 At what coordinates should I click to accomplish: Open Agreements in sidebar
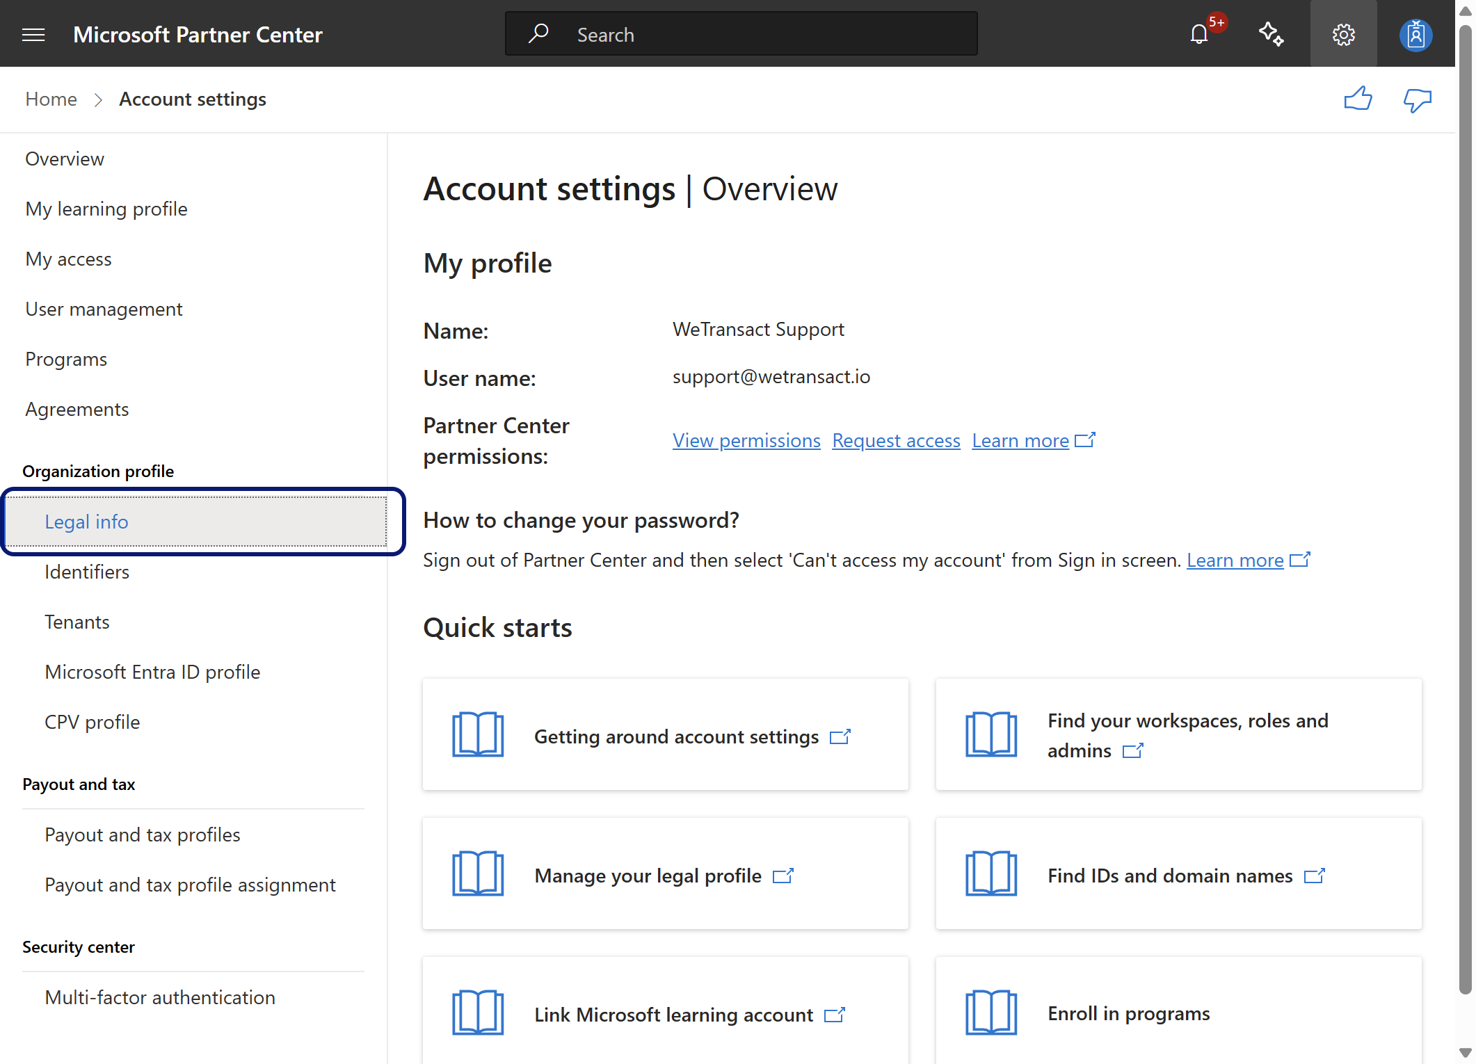(x=77, y=410)
